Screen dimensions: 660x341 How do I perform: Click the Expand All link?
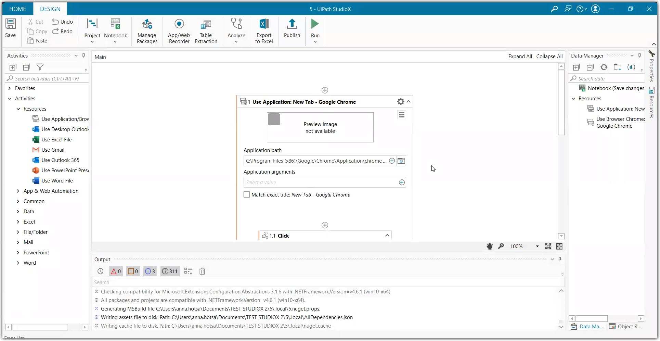tap(520, 56)
